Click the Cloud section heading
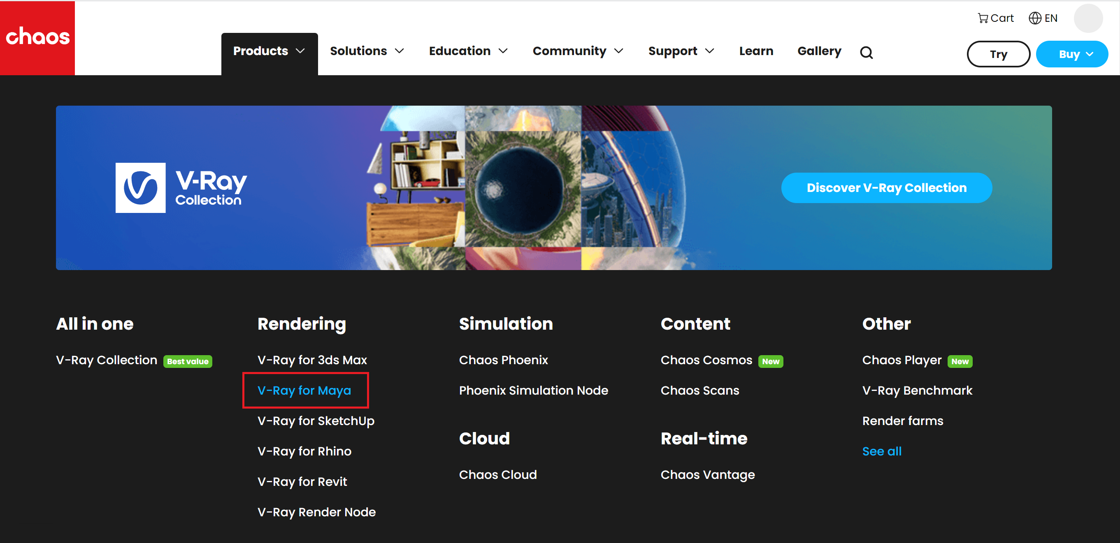The width and height of the screenshot is (1120, 543). point(484,439)
